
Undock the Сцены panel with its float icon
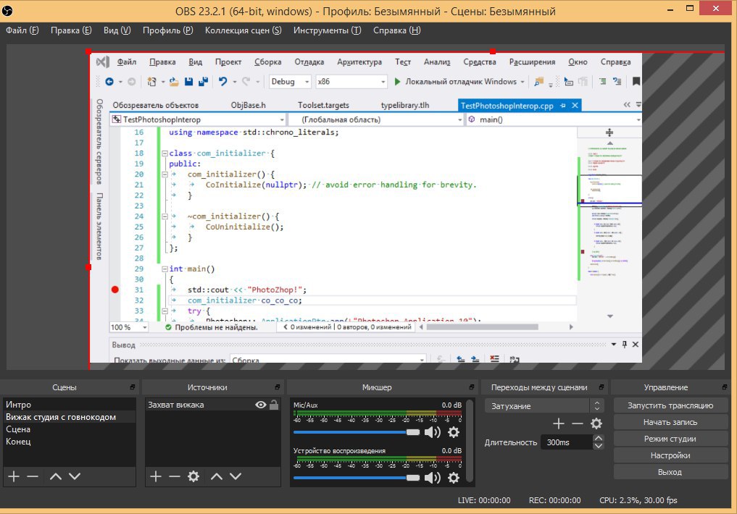pos(133,387)
